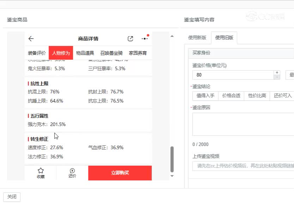Click the 鉴宝填写内容 panel title

(x=199, y=20)
